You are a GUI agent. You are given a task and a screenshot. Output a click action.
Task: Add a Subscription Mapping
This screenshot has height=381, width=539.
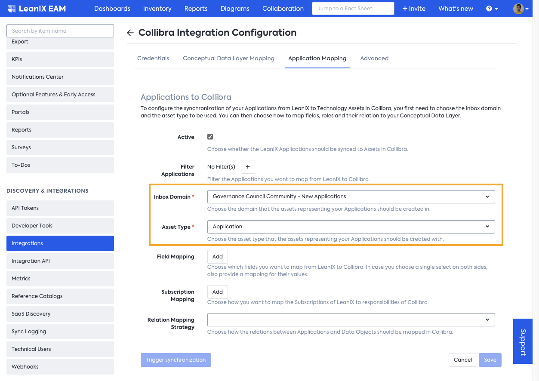point(218,292)
